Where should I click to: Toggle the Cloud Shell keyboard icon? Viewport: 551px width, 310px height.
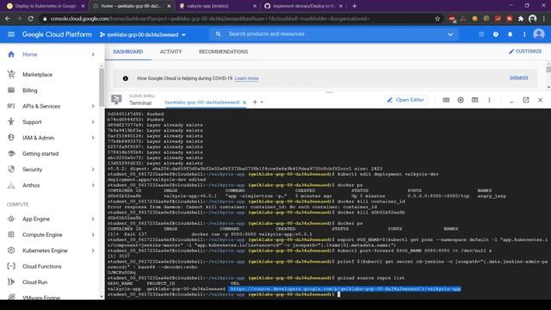[446, 100]
